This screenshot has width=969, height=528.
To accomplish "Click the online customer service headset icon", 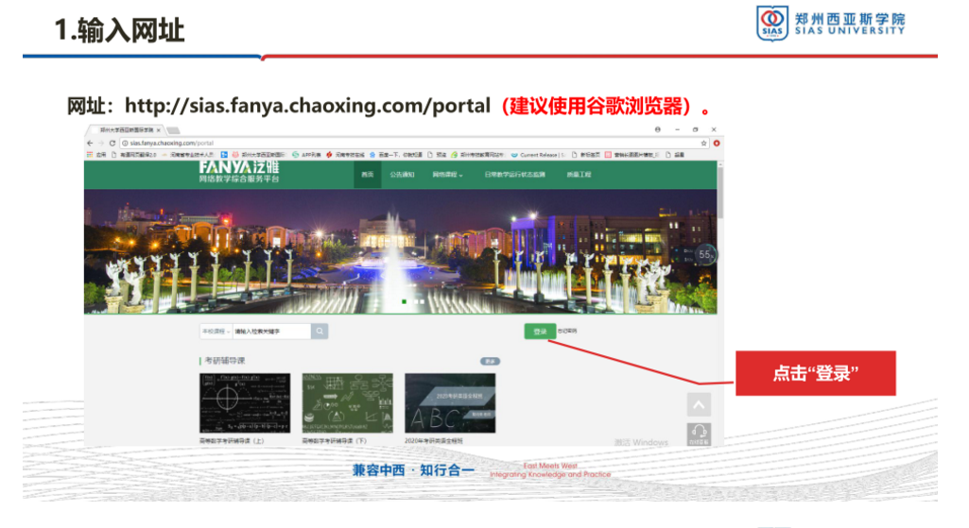I will [699, 434].
